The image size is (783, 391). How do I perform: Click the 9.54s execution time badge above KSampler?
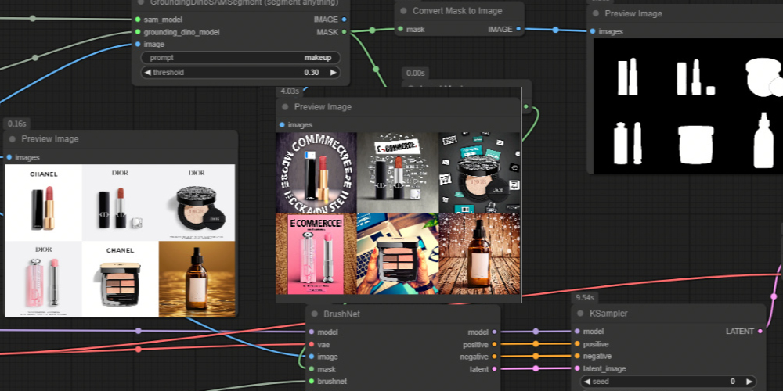coord(585,298)
